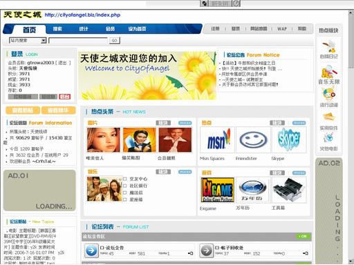Click the AD.01 loading ad block

tap(39, 190)
